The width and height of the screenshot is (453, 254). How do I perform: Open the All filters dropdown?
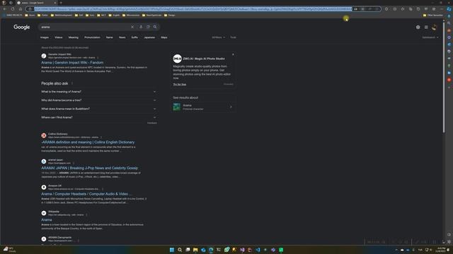coord(219,37)
